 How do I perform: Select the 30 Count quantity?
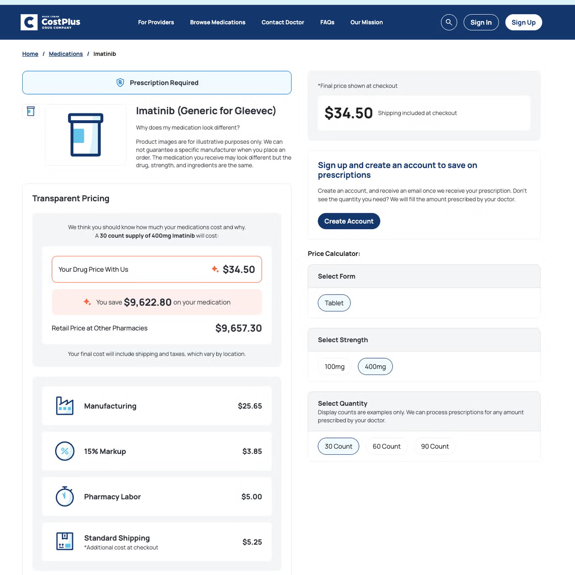pyautogui.click(x=338, y=446)
